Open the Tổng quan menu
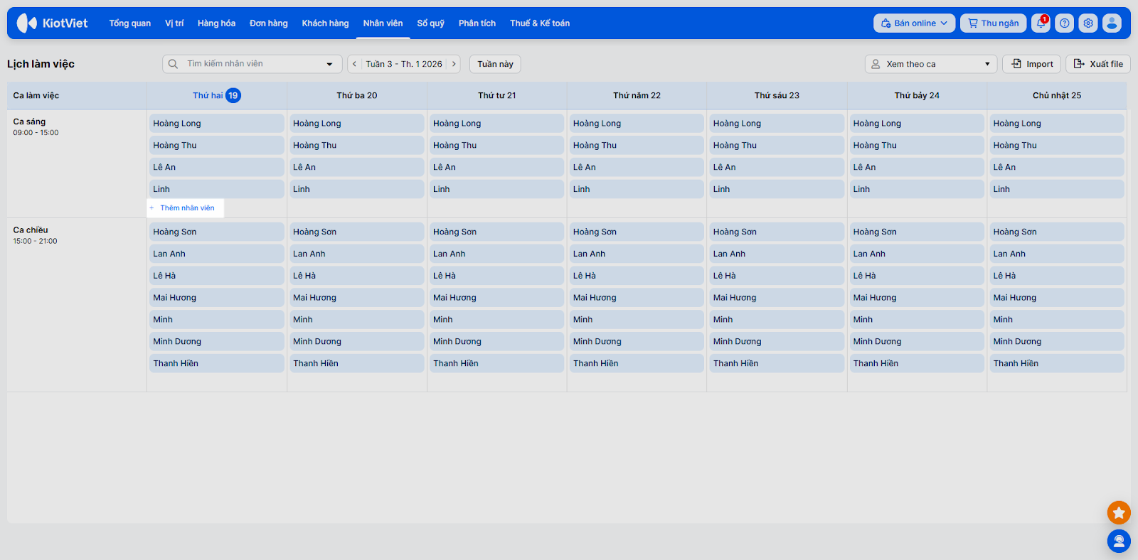Viewport: 1138px width, 560px height. pos(130,23)
